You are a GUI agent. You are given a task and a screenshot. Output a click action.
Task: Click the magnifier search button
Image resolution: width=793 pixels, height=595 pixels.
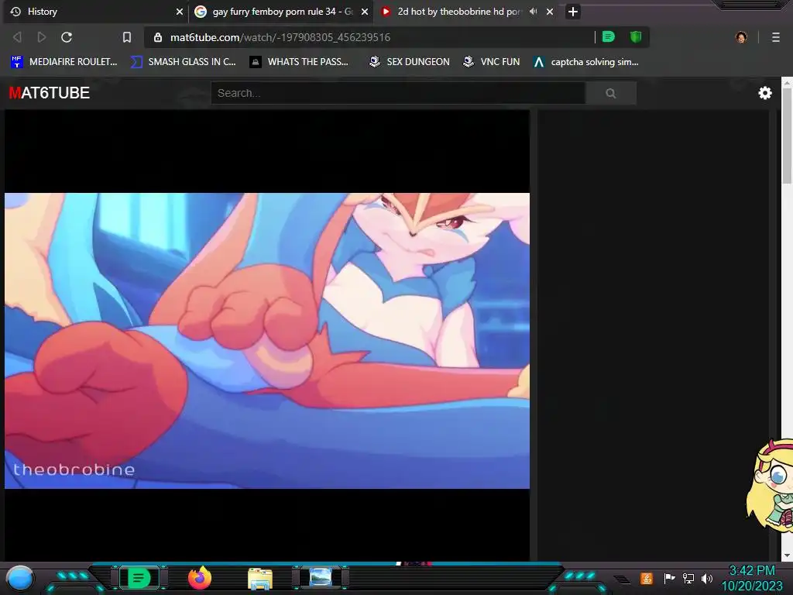pos(610,93)
